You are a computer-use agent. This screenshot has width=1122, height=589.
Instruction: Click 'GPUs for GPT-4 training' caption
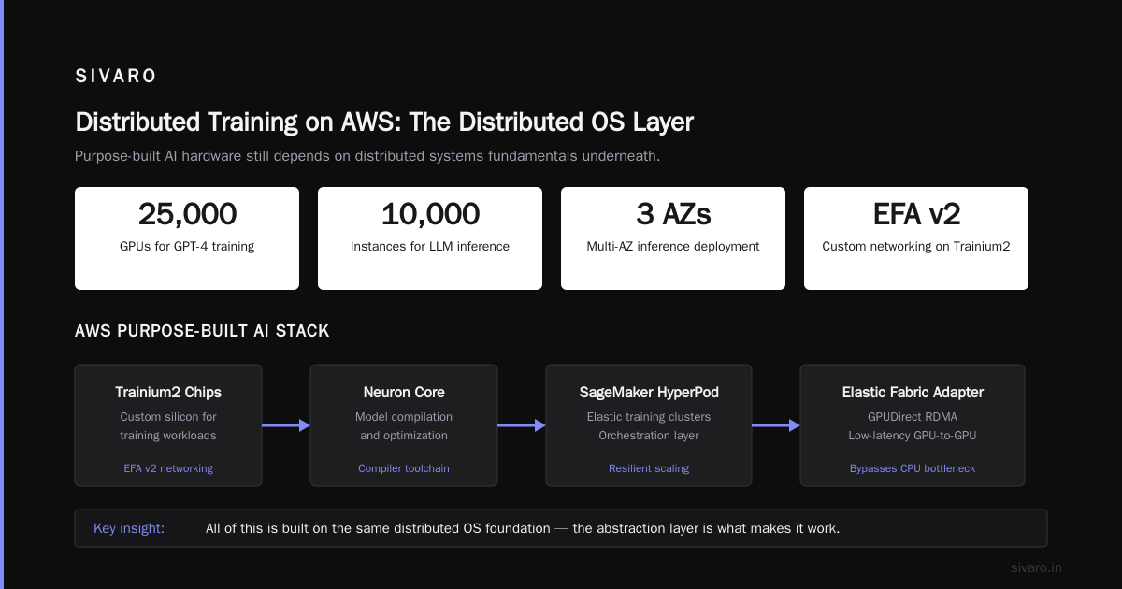coord(187,247)
